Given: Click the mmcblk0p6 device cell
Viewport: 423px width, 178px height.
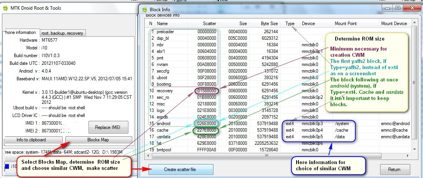Looking at the screenshot, I should (x=312, y=143).
